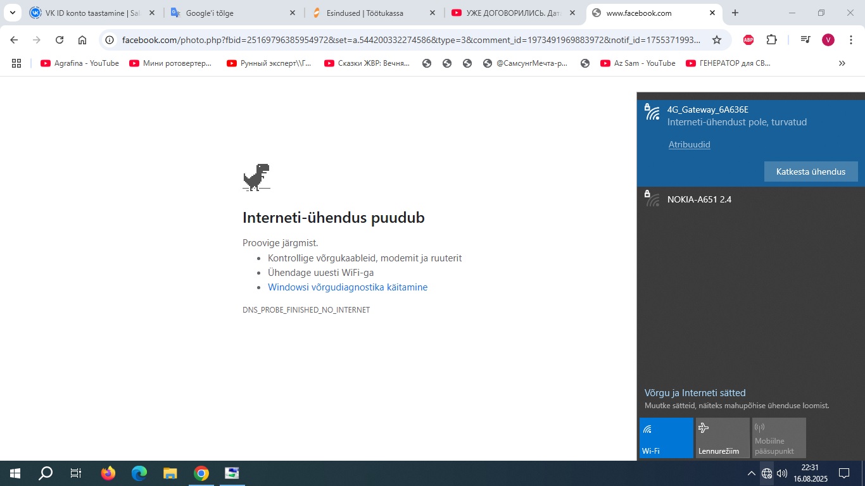Open the ABP Adblock Plus extension icon

tap(748, 40)
